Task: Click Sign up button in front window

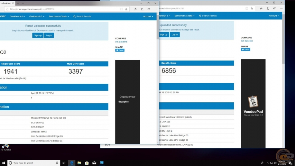Action: pos(38,35)
